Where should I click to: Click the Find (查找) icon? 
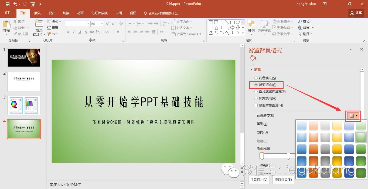point(300,21)
